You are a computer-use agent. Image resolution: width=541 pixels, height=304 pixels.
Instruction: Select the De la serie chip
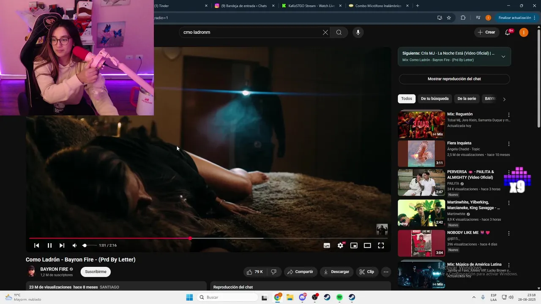pyautogui.click(x=467, y=99)
